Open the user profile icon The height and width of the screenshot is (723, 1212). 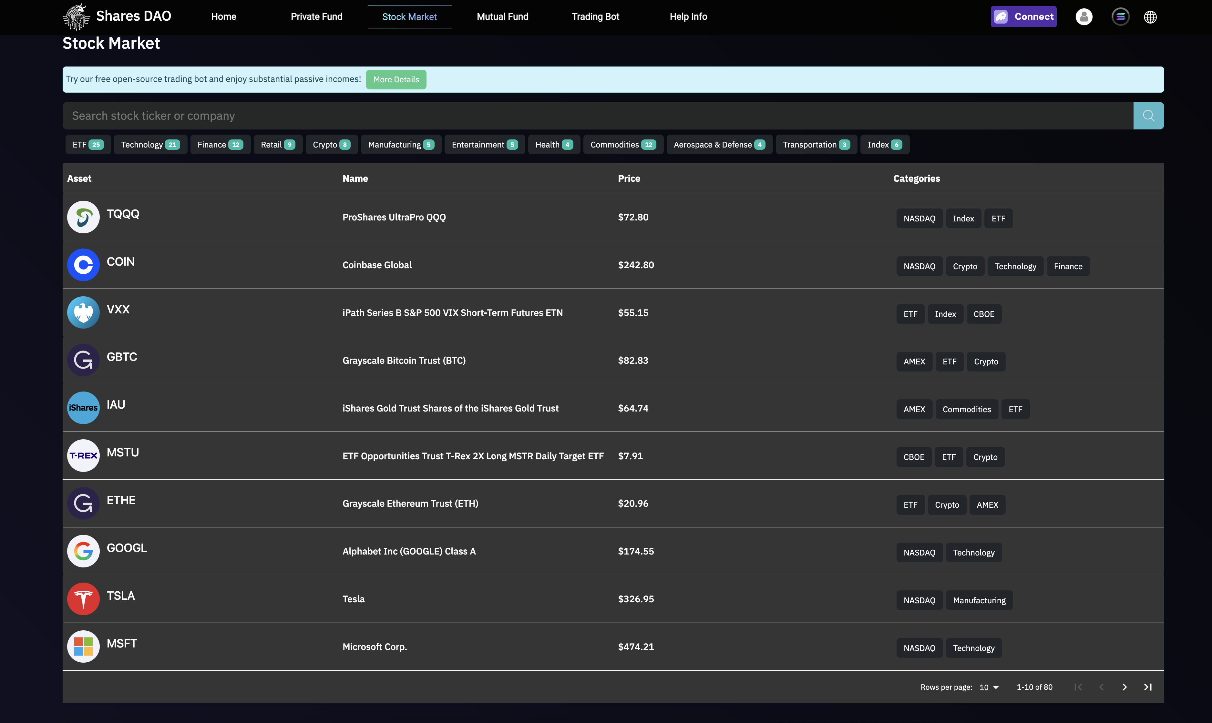tap(1084, 17)
